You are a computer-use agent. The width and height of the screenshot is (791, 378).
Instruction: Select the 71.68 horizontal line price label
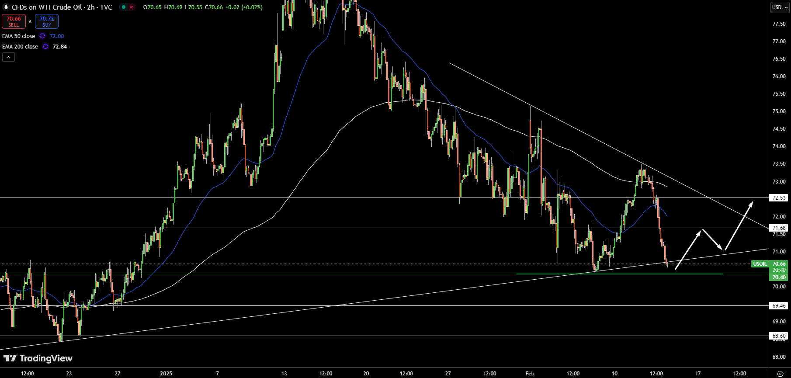(x=779, y=228)
